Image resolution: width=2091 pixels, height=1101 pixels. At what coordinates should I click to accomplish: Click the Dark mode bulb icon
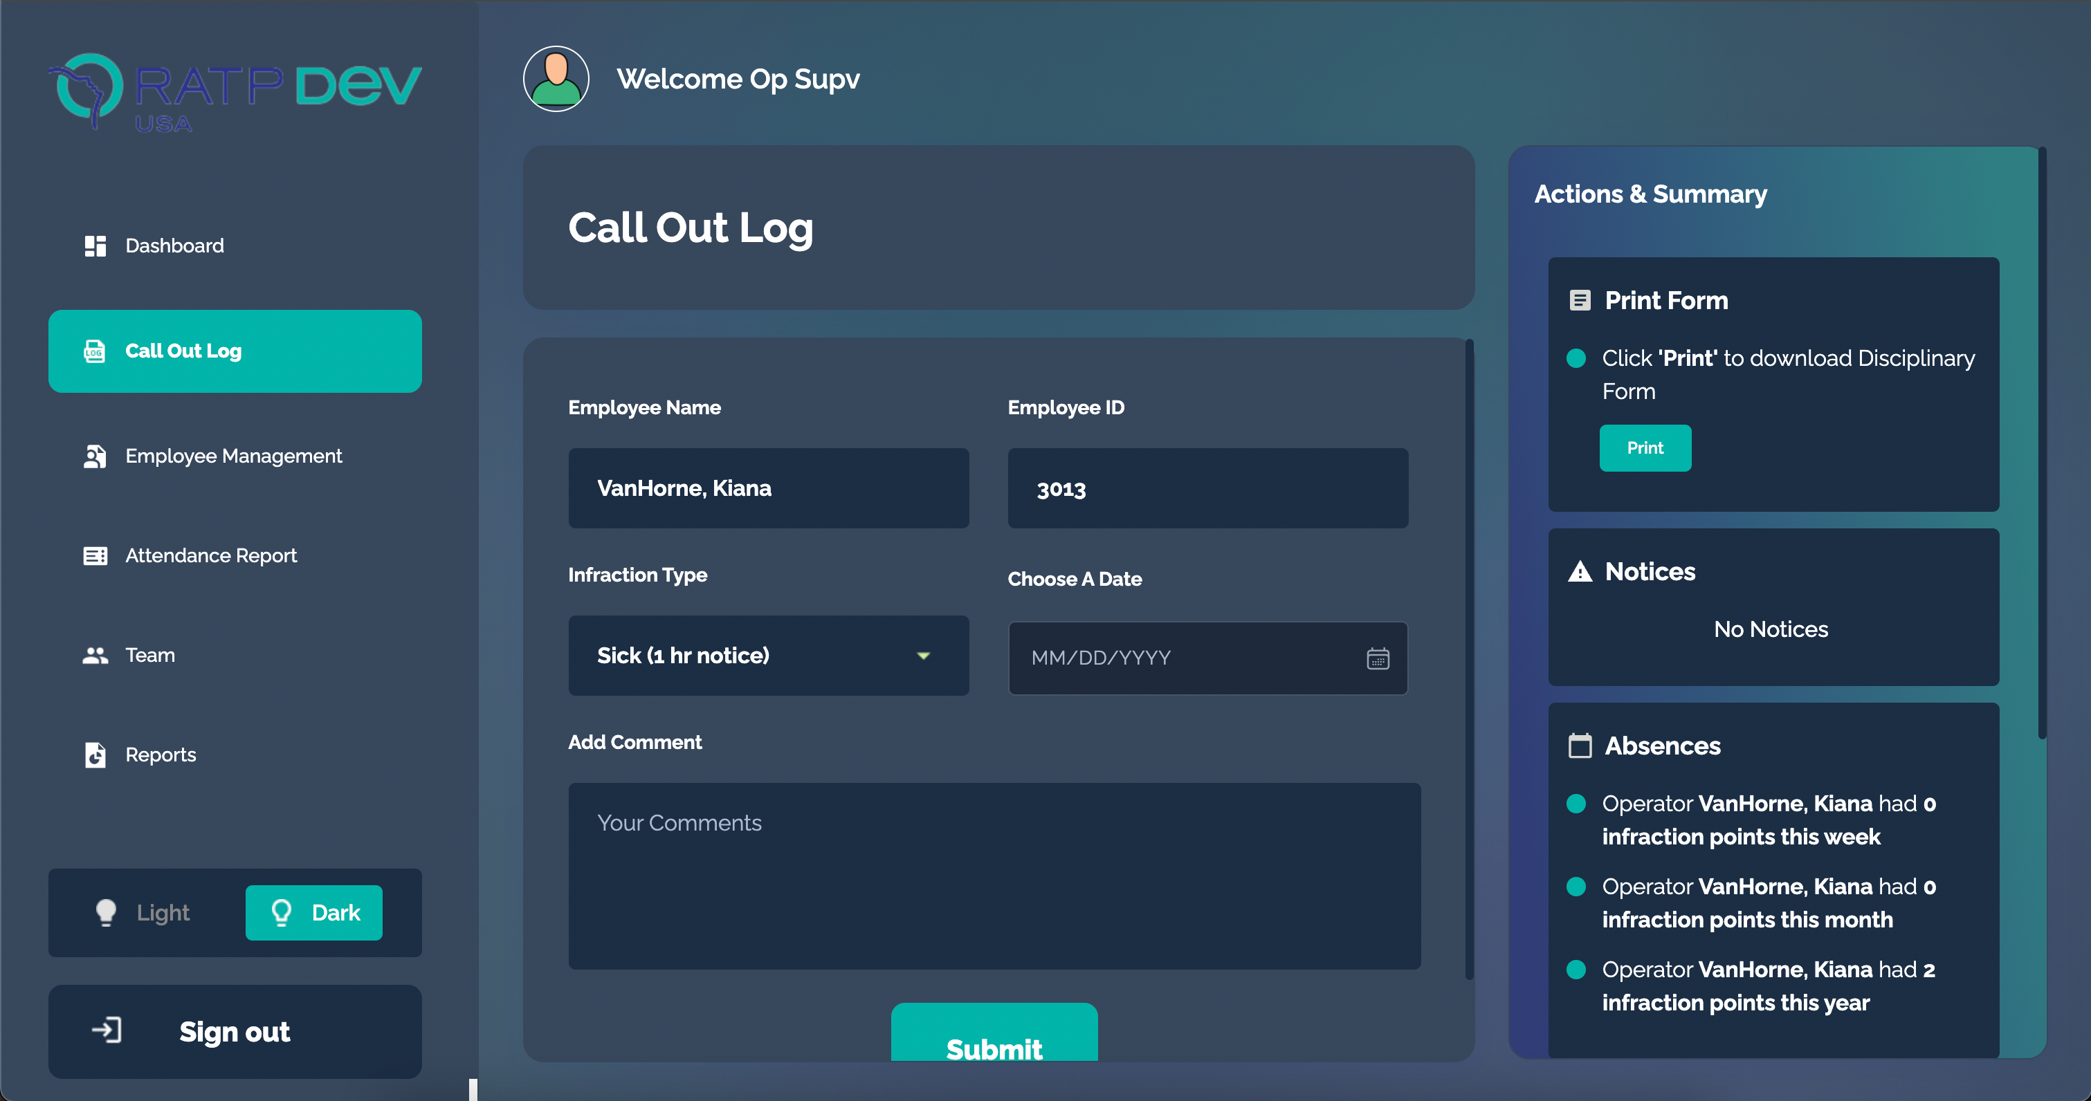click(281, 913)
